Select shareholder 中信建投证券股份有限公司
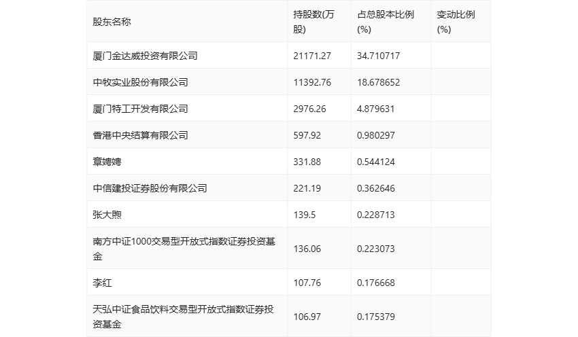This screenshot has width=578, height=337. coord(150,188)
